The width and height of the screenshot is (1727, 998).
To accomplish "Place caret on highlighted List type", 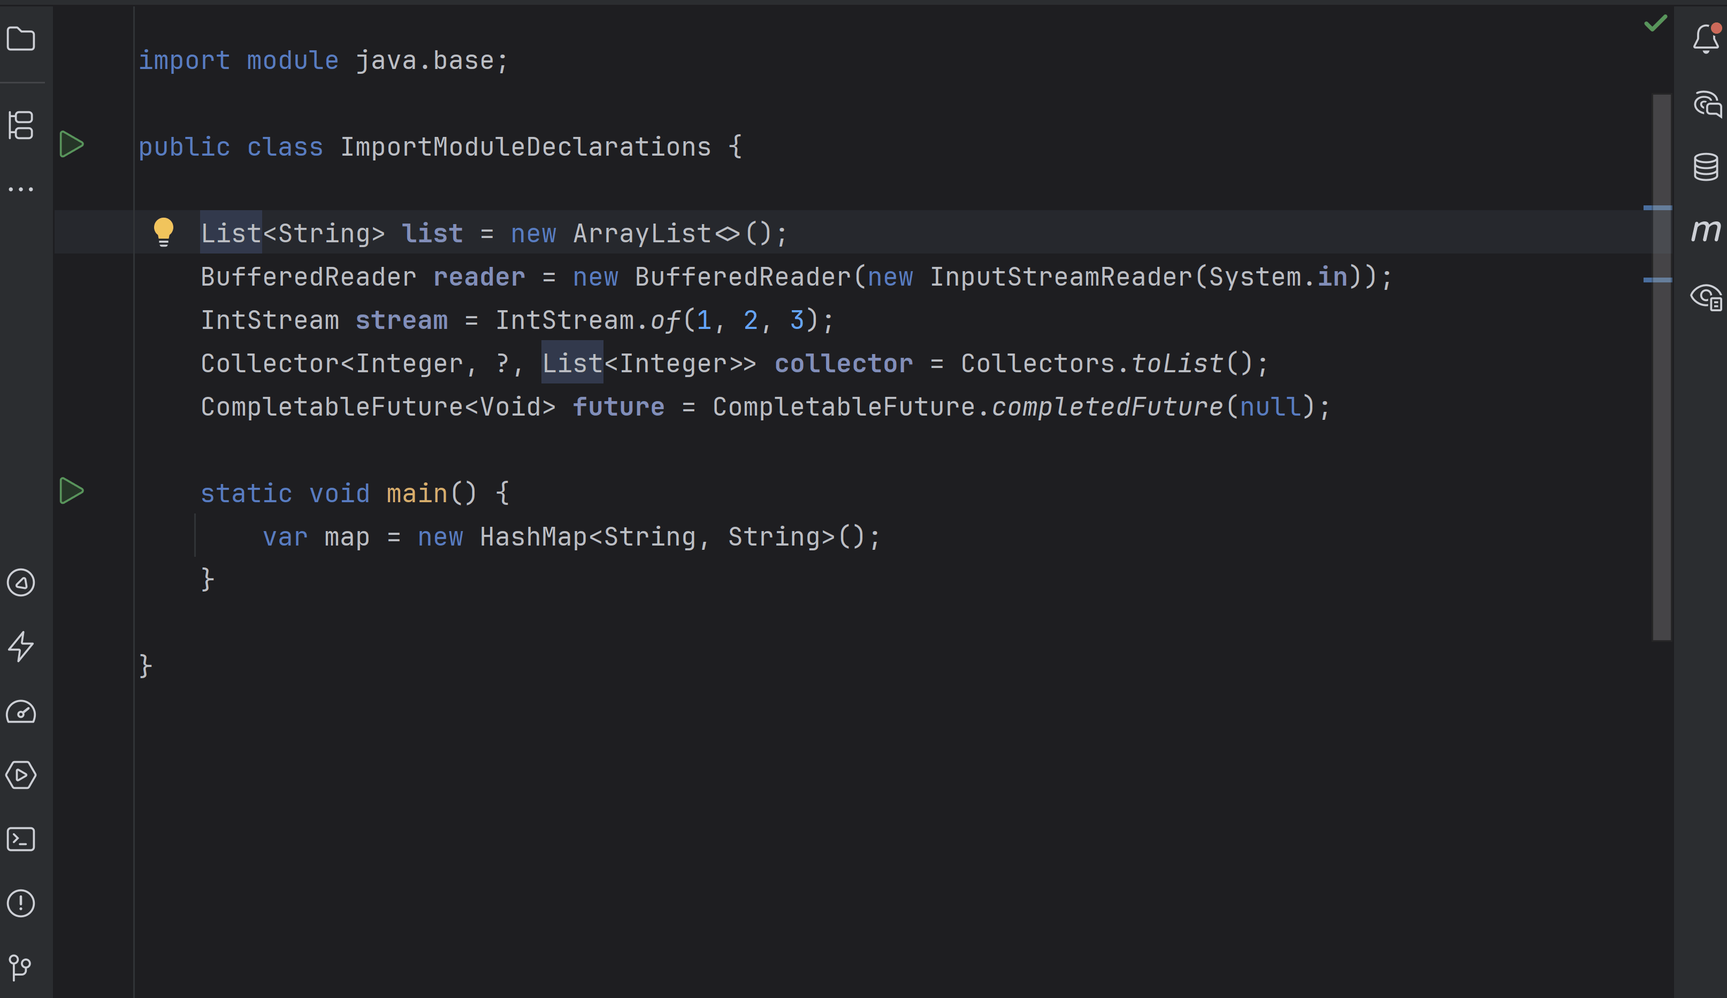I will pyautogui.click(x=231, y=233).
